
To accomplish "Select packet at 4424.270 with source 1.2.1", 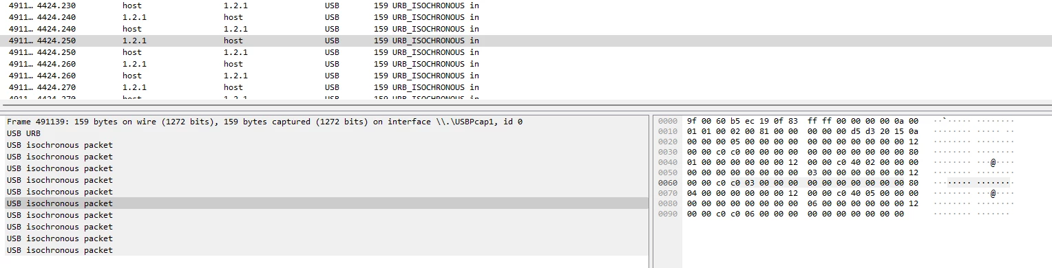I will click(526, 87).
